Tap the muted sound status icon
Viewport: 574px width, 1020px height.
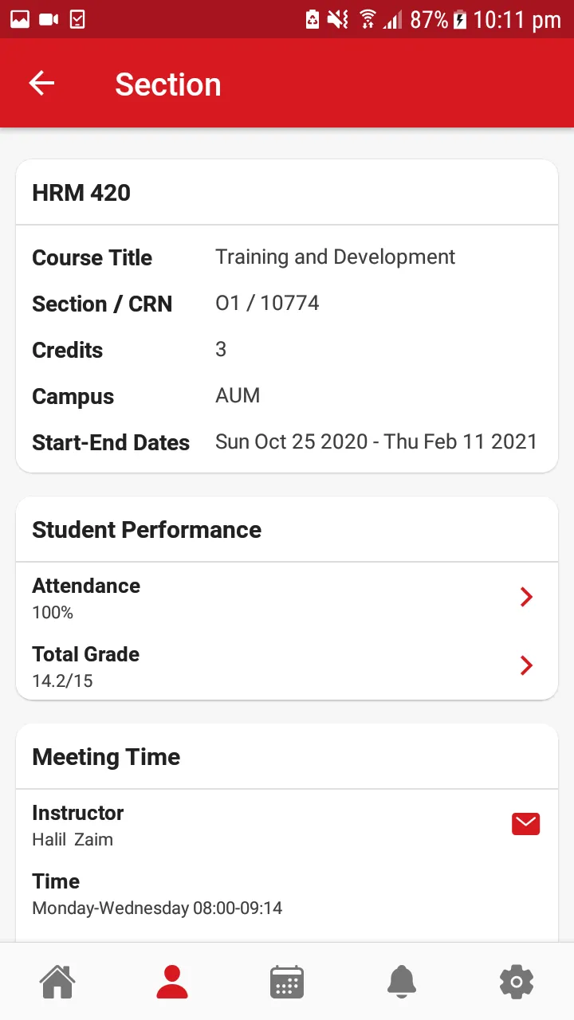click(338, 19)
